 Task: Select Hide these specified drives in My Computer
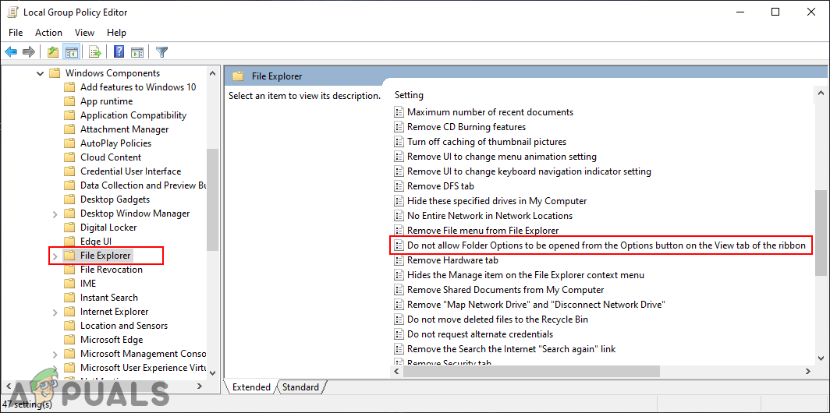[x=496, y=201]
